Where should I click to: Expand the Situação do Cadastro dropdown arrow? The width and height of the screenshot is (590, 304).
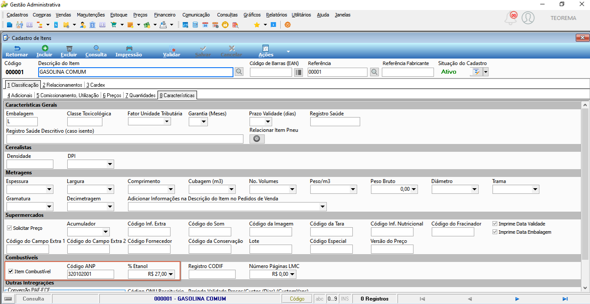(x=486, y=72)
